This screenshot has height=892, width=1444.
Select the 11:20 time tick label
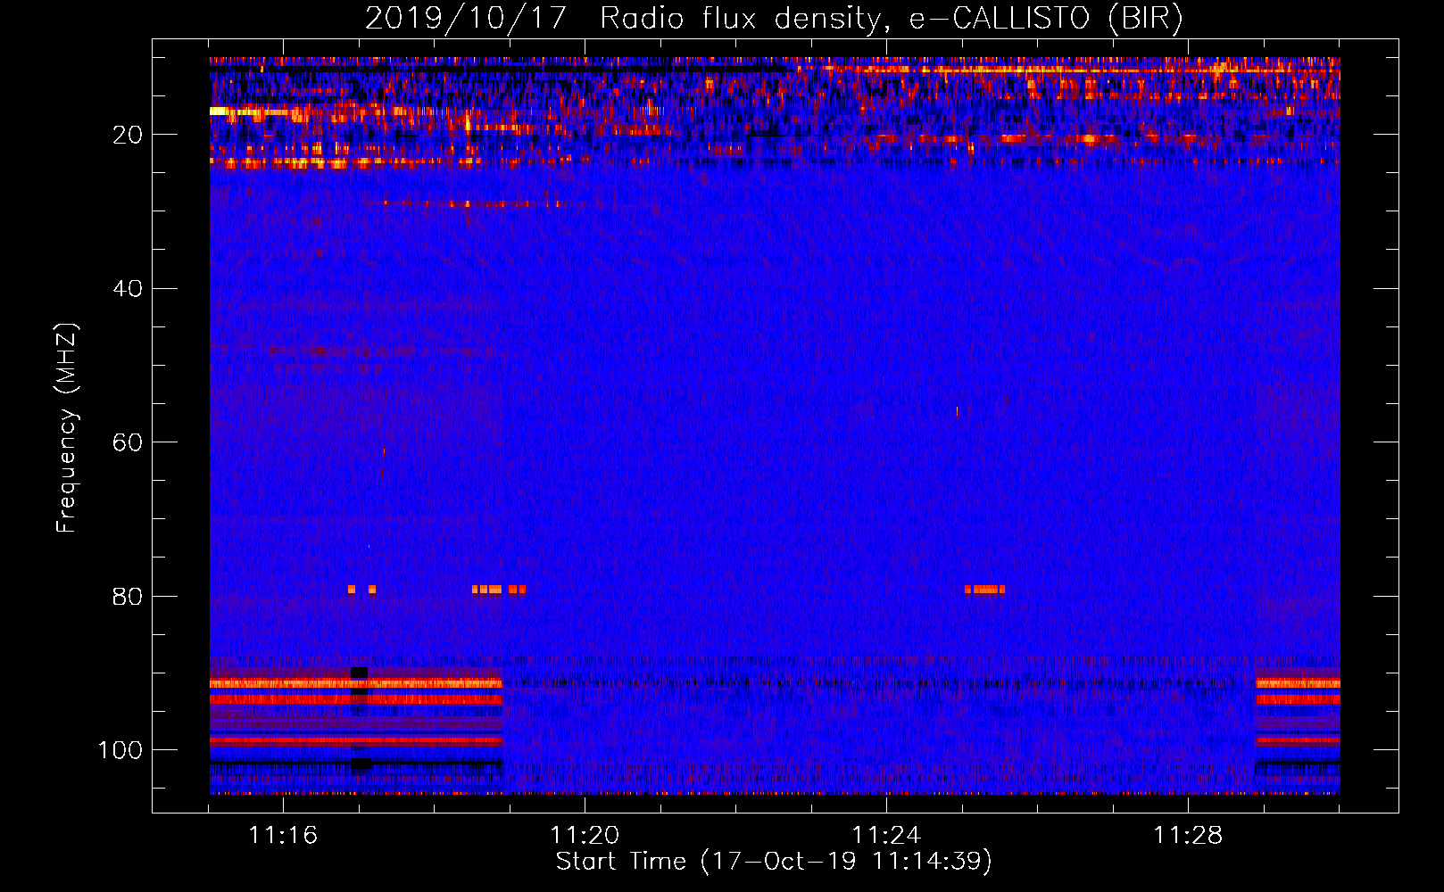[585, 835]
